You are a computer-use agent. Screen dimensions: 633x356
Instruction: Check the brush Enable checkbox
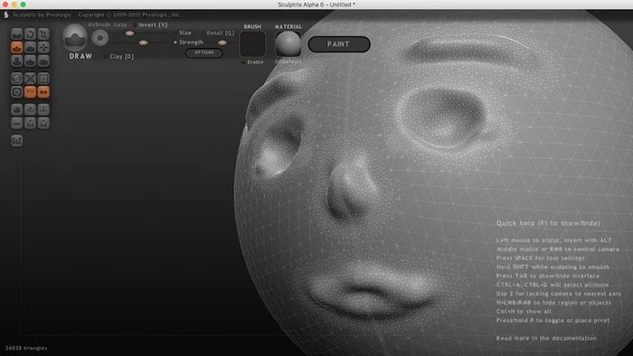pyautogui.click(x=243, y=62)
